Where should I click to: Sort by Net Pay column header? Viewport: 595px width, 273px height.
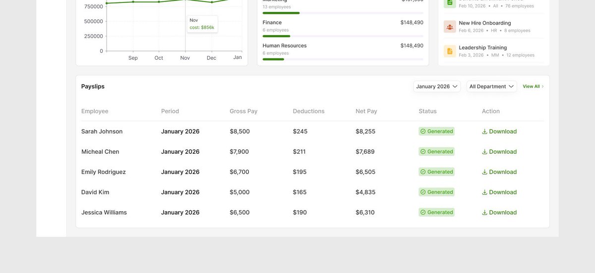366,111
